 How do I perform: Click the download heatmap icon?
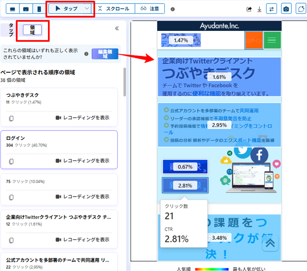259,9
